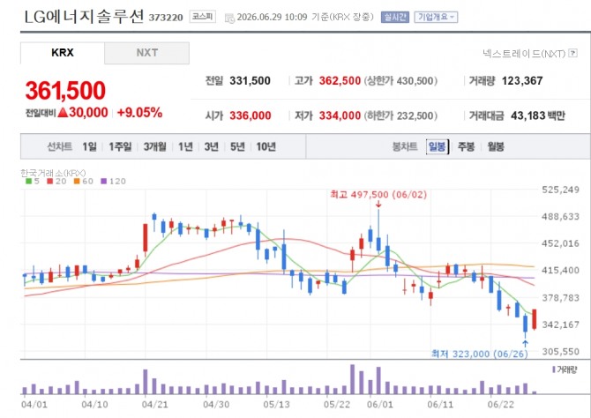Click the current price 361,500
The width and height of the screenshot is (591, 418).
coord(65,91)
